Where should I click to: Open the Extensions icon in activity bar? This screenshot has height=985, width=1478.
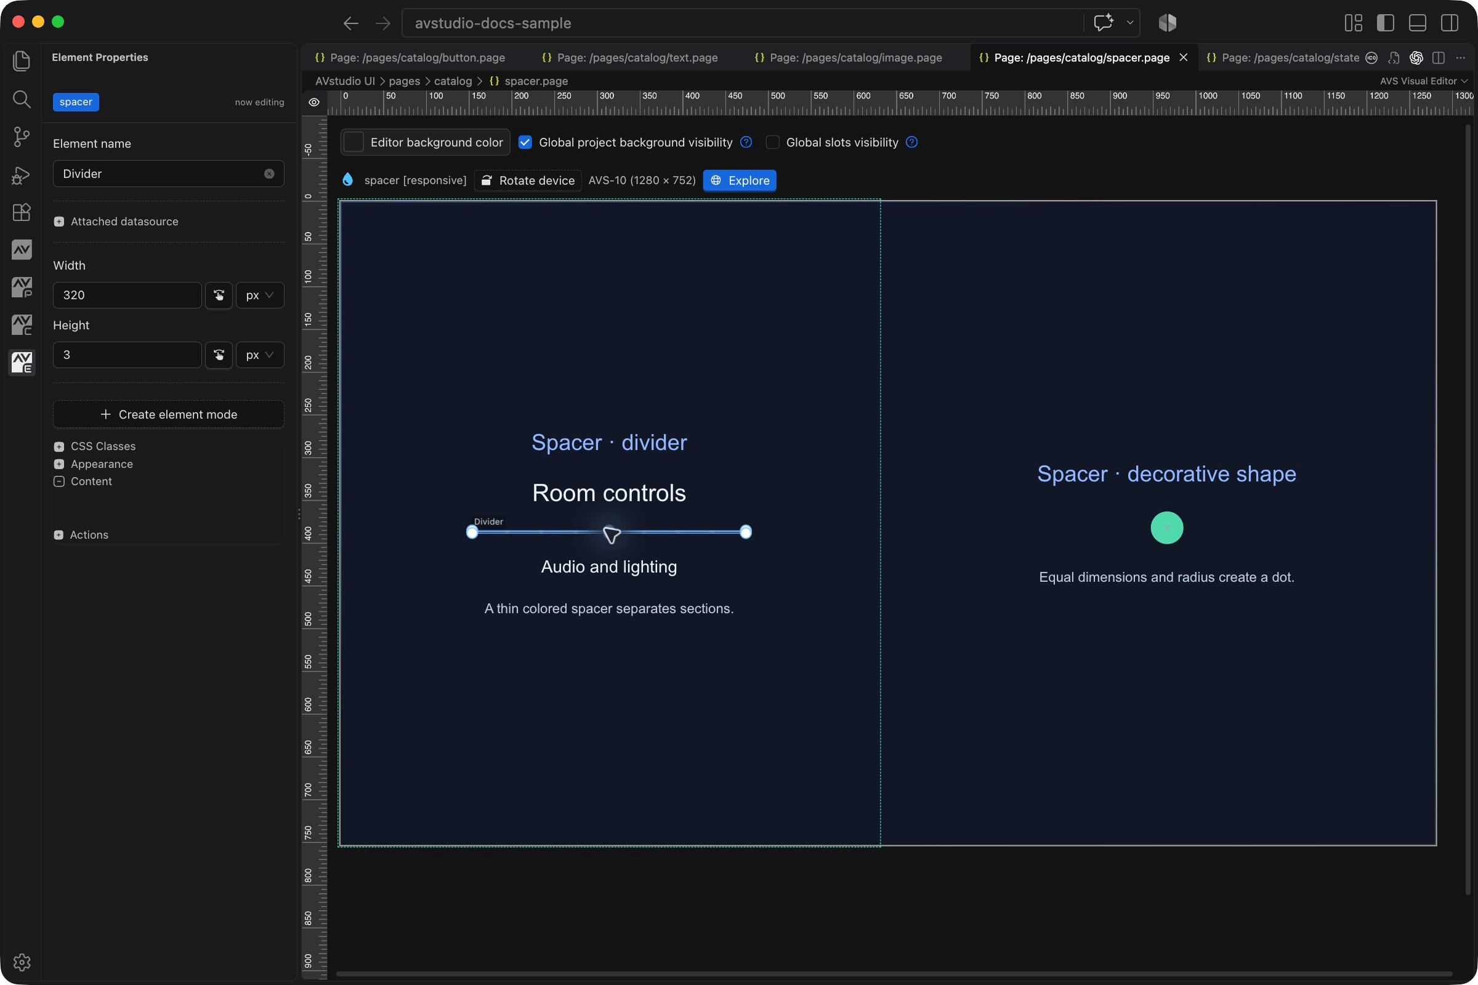pyautogui.click(x=22, y=212)
